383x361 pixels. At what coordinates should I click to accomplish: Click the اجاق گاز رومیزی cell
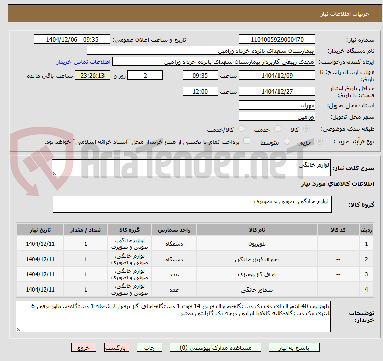[257, 274]
